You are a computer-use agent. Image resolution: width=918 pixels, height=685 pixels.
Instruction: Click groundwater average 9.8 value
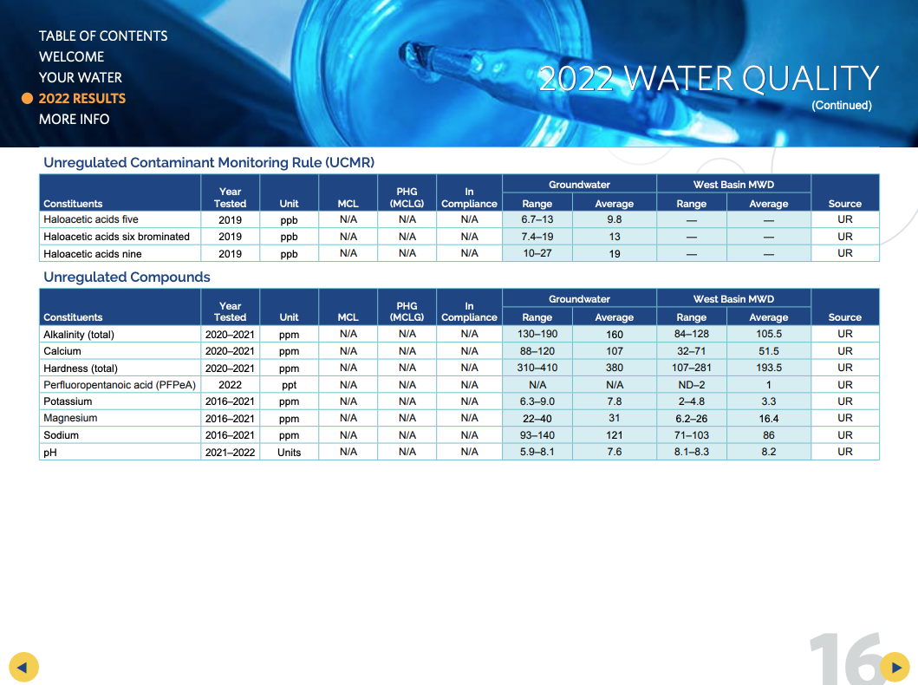[614, 219]
